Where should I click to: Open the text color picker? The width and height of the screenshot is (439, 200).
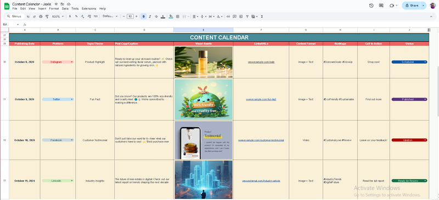163,16
